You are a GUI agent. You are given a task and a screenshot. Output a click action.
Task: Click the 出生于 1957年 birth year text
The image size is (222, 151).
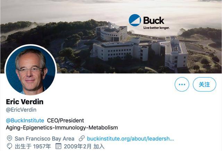(33, 146)
